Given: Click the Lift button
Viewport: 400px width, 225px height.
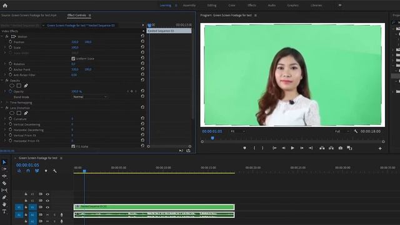Looking at the screenshot, I should [x=322, y=148].
